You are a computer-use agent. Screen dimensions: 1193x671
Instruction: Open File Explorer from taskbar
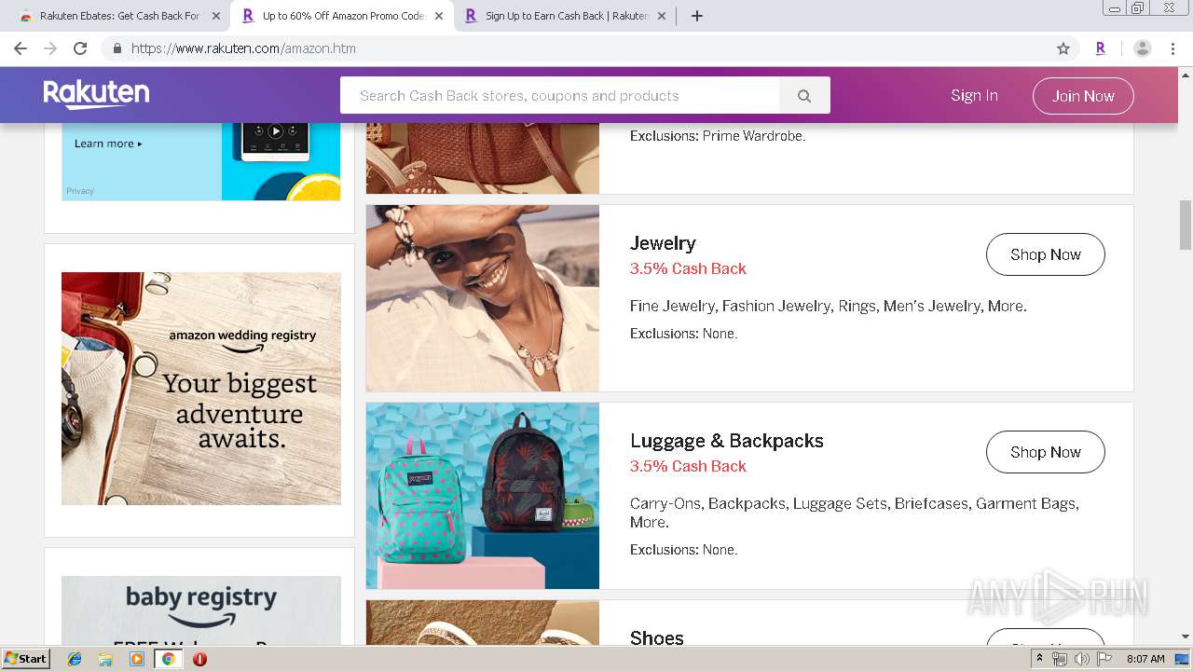(105, 659)
